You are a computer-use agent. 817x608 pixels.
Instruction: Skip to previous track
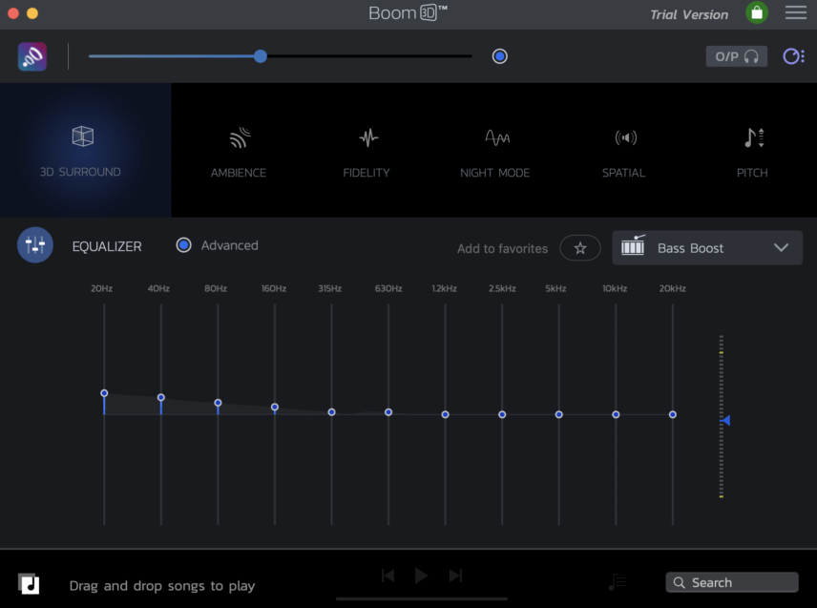pyautogui.click(x=388, y=576)
